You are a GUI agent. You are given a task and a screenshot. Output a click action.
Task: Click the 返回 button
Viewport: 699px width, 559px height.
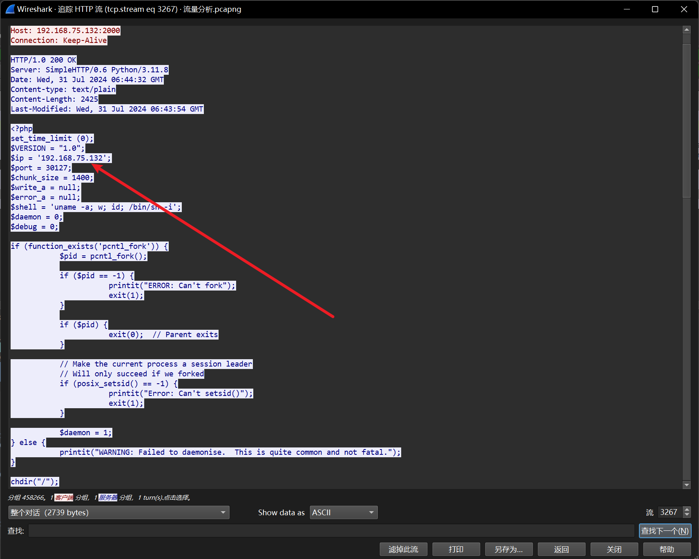(561, 549)
